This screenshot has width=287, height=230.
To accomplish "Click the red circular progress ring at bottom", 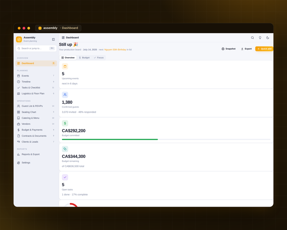I will click(x=71, y=205).
